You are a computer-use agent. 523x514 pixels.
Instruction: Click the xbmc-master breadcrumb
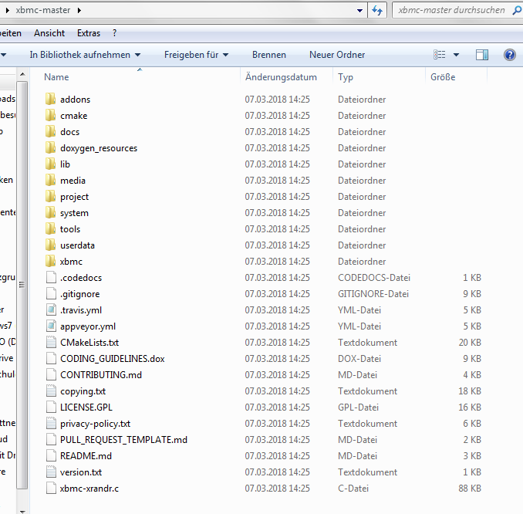click(x=43, y=10)
